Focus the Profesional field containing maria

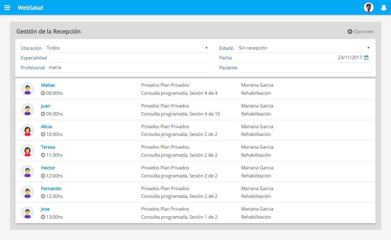point(128,68)
